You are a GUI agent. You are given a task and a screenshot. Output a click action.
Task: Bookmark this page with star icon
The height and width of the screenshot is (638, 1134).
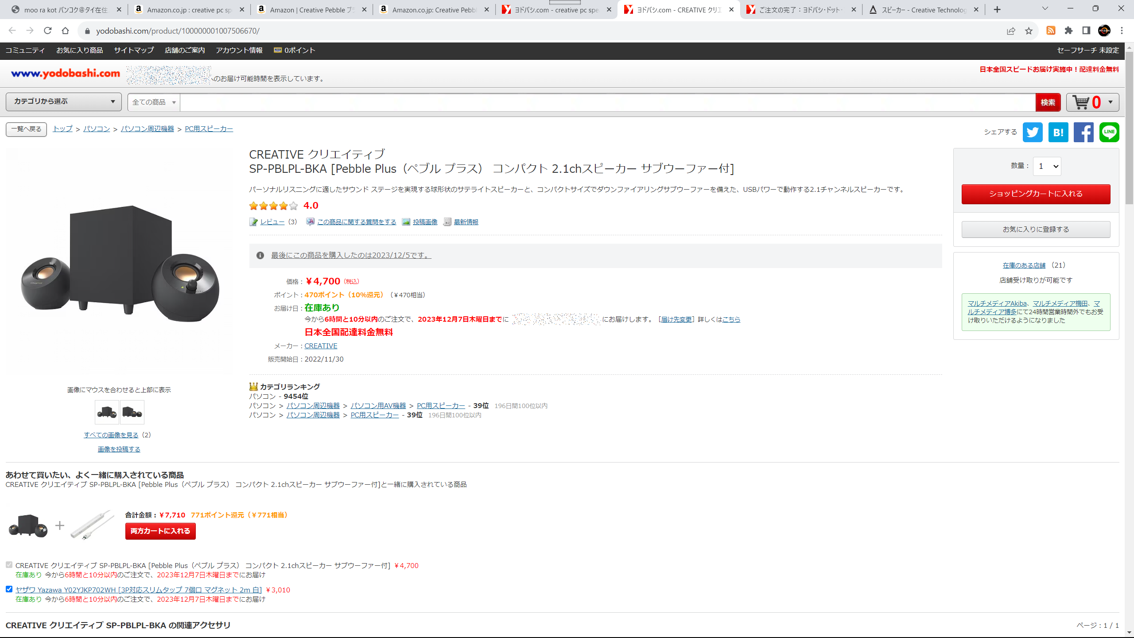[x=1029, y=31]
